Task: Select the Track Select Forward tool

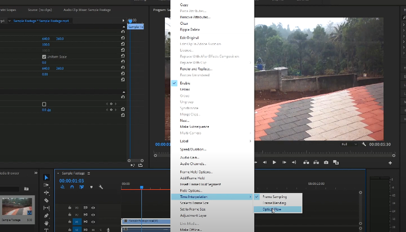Action: 46,185
